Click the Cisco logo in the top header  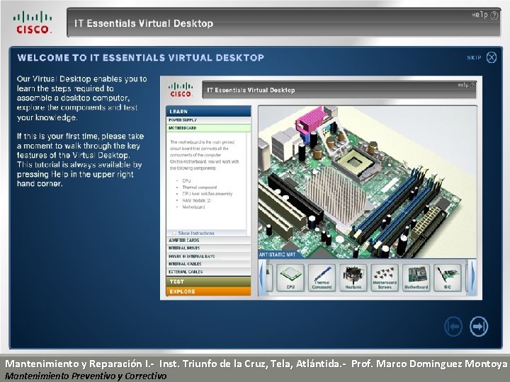33,23
